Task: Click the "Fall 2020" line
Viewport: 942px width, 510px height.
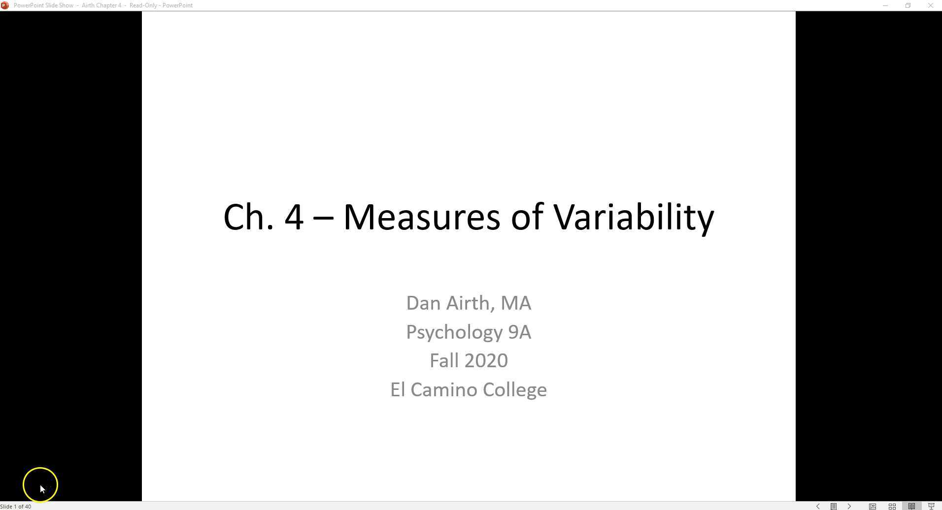Action: 469,361
